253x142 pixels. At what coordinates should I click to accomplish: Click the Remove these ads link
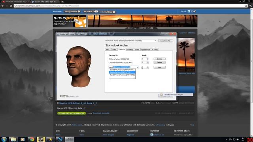pos(187,73)
